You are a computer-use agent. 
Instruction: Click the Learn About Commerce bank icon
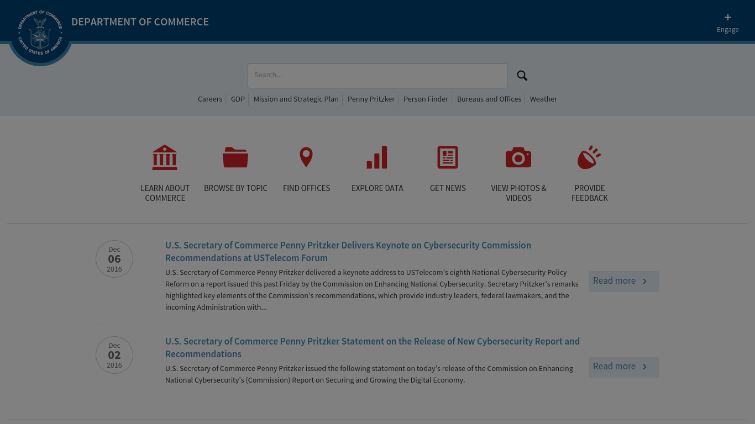[165, 157]
